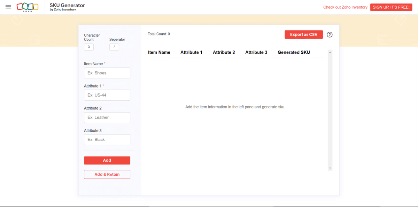The image size is (418, 207).
Task: Open the hamburger menu icon
Action: [x=8, y=7]
